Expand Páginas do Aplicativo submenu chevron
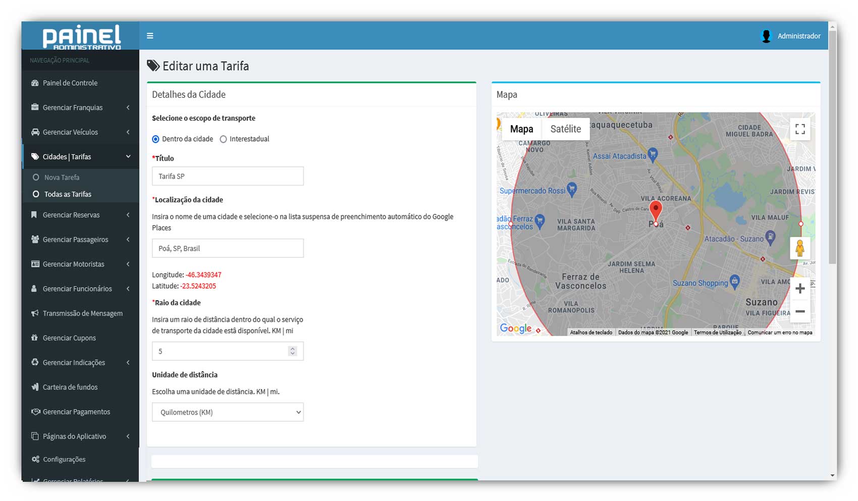Image resolution: width=858 pixels, height=501 pixels. point(128,436)
